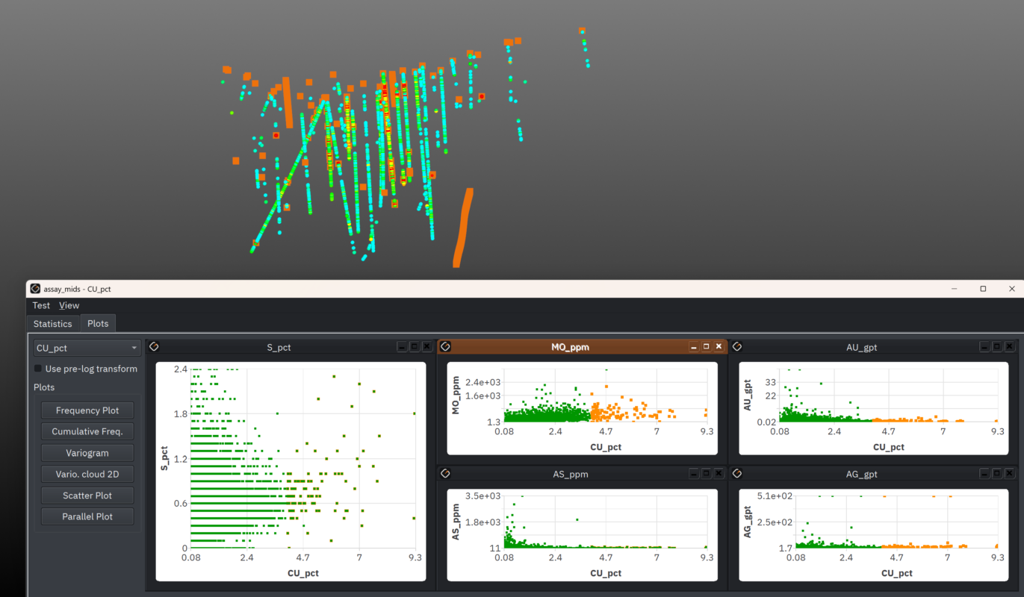Image resolution: width=1024 pixels, height=597 pixels.
Task: Click the AS_ppm plot panel icon
Action: pyautogui.click(x=445, y=473)
